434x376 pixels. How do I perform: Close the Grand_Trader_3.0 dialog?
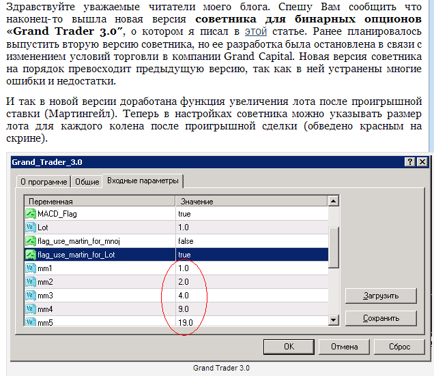422,162
